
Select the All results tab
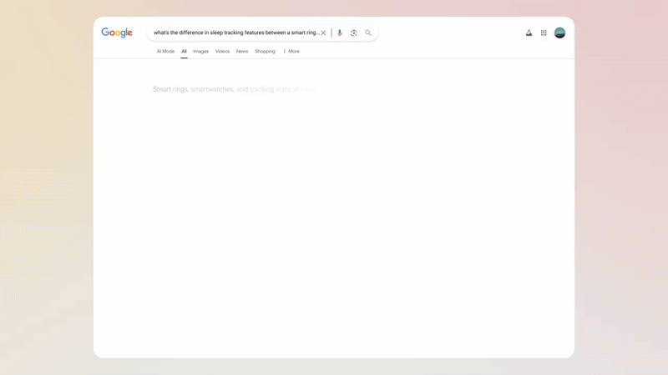(x=184, y=52)
